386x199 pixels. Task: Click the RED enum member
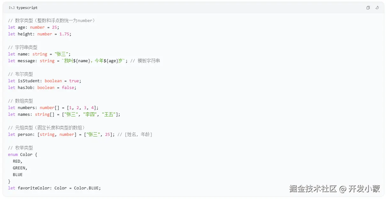point(17,161)
